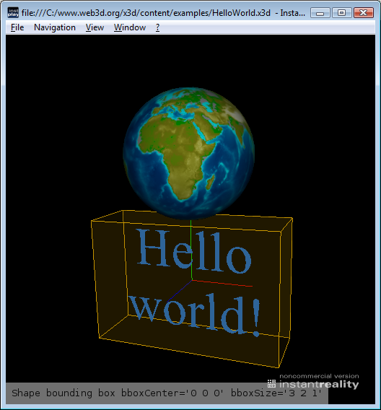381x410 pixels.
Task: Close the Instant Player window
Action: 364,12
